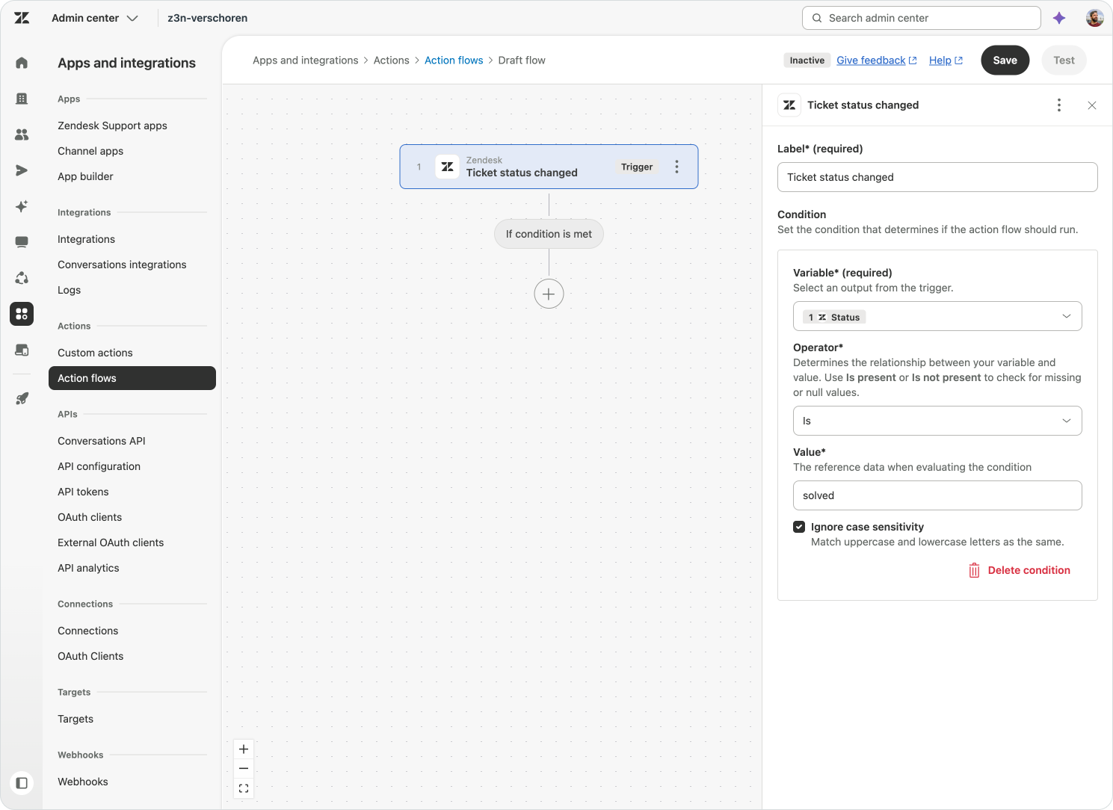Open the Variable dropdown showing Status
Screen dimensions: 1113x810
pos(937,316)
